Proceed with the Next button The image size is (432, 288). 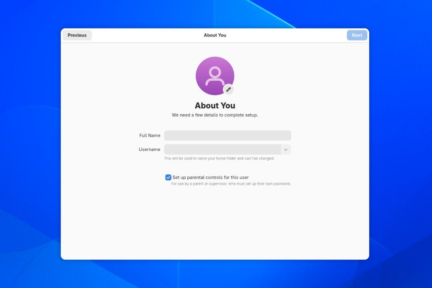click(357, 35)
